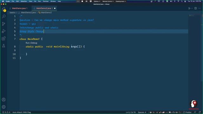This screenshot has width=203, height=114.
Task: Open the Selection menu
Action: [24, 1]
